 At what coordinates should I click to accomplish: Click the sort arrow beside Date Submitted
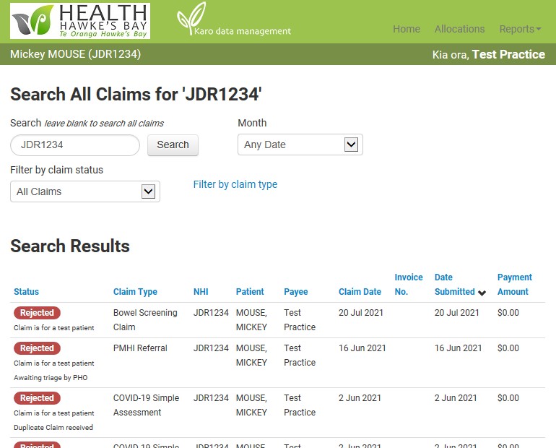tap(482, 293)
